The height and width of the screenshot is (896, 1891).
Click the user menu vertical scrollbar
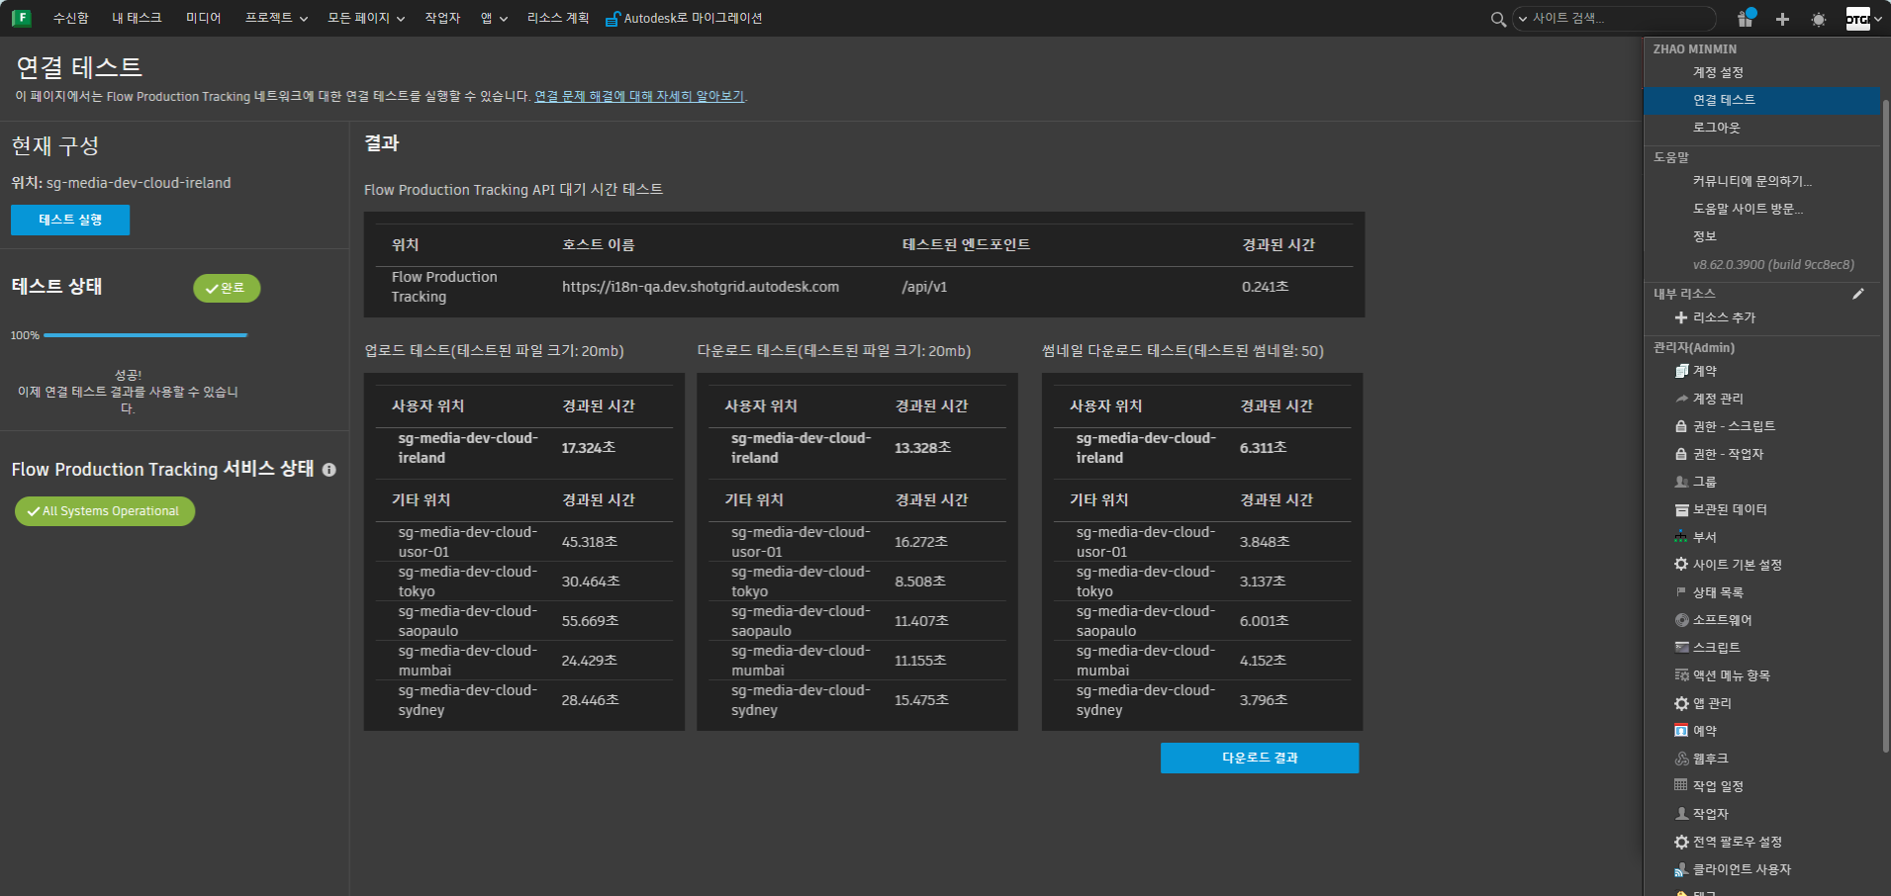coord(1886,425)
